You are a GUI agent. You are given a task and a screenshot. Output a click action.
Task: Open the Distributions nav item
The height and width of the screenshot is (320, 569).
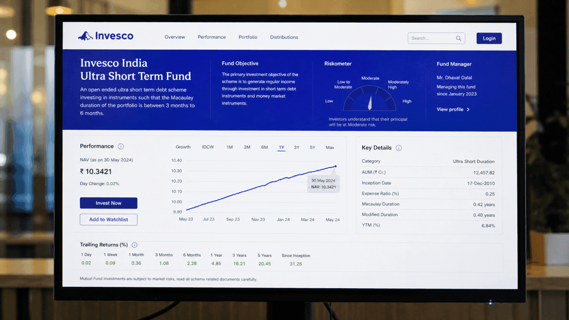[284, 37]
